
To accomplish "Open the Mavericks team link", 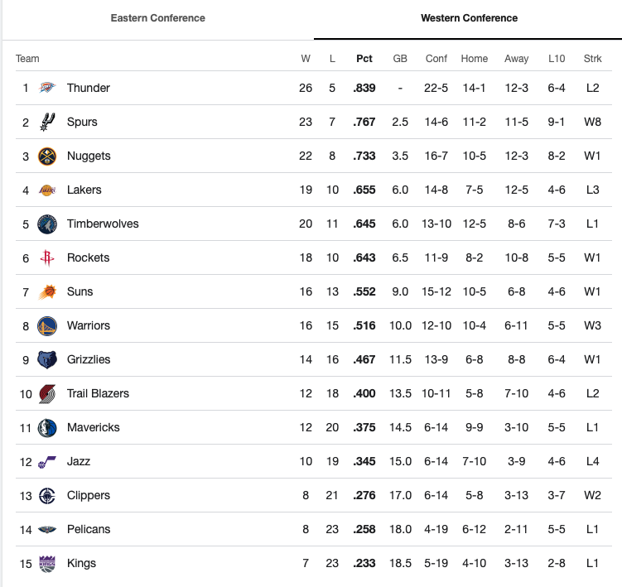I will point(93,427).
